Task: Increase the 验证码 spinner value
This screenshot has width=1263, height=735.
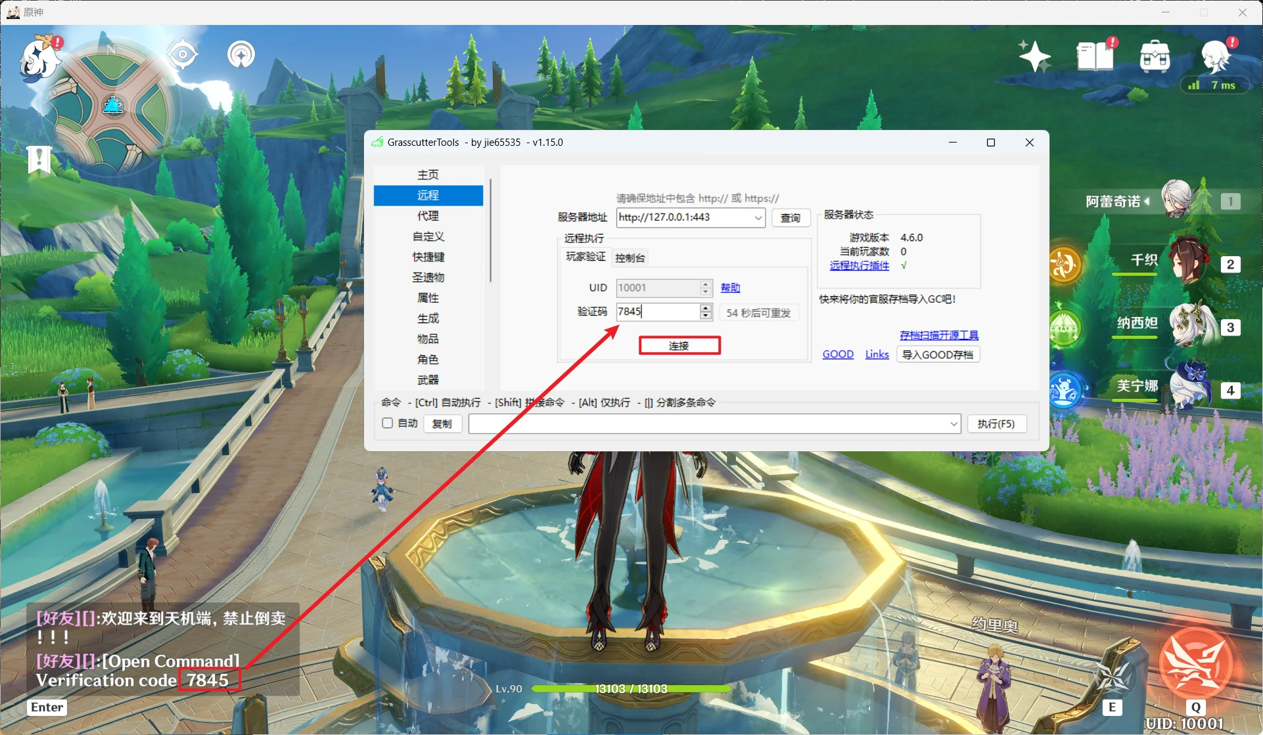Action: point(706,307)
